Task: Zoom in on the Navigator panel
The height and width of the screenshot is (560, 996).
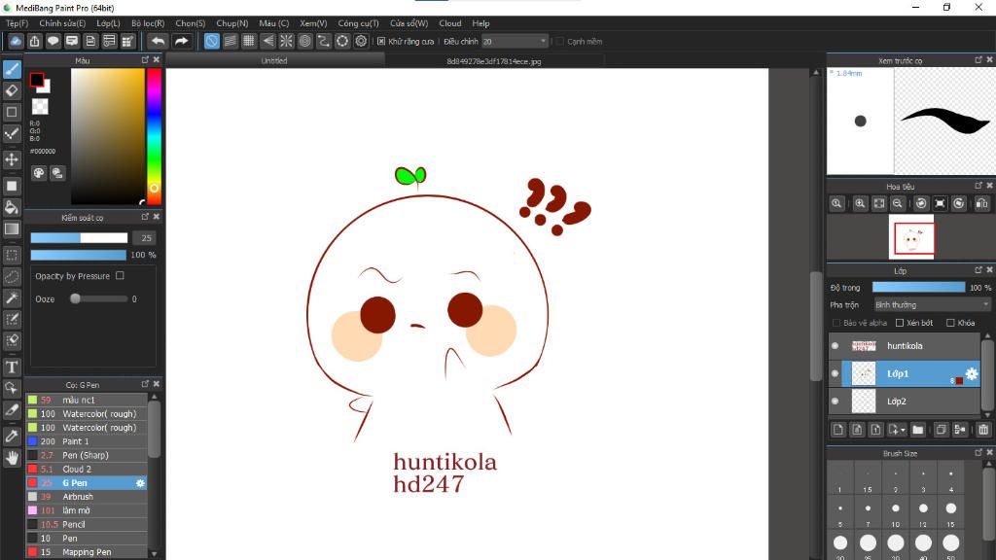Action: coord(860,204)
